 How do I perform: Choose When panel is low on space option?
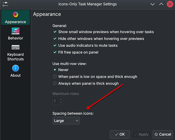(x=55, y=77)
